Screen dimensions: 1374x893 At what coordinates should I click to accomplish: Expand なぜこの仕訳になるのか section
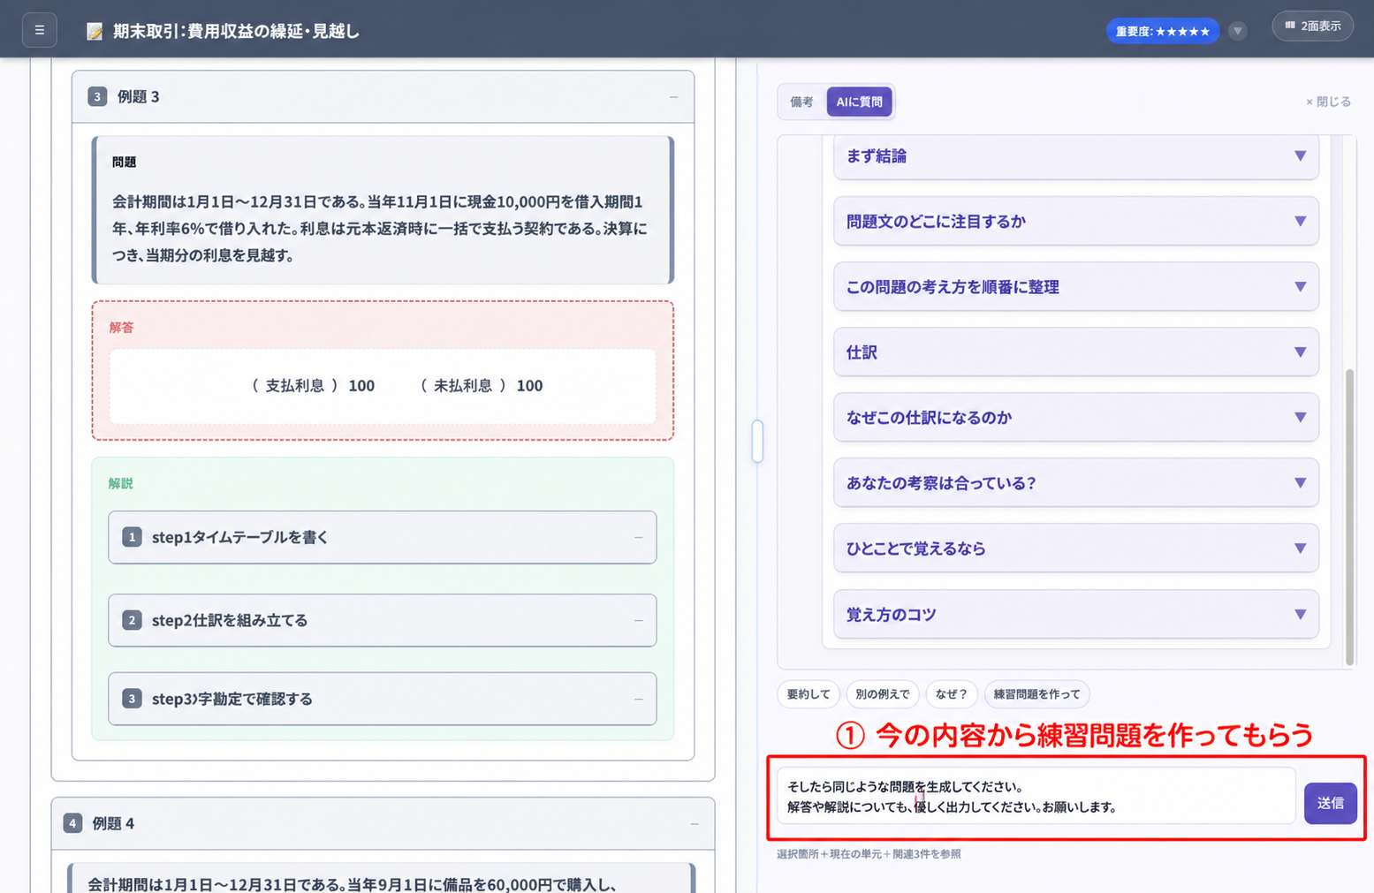1076,418
